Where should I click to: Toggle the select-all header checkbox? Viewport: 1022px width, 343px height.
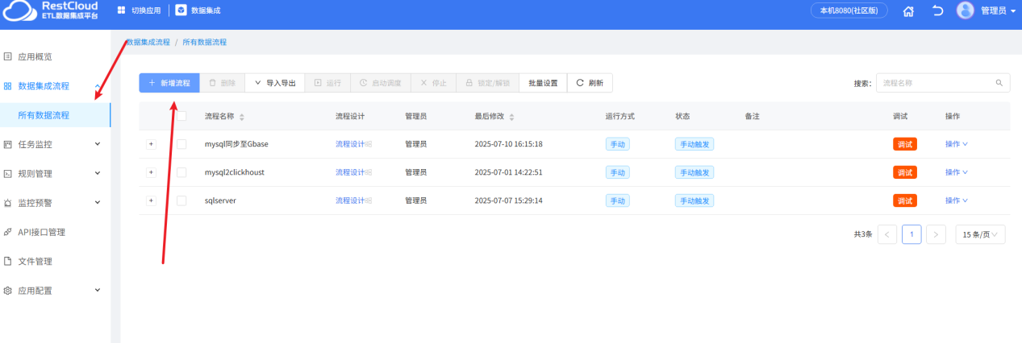click(181, 116)
